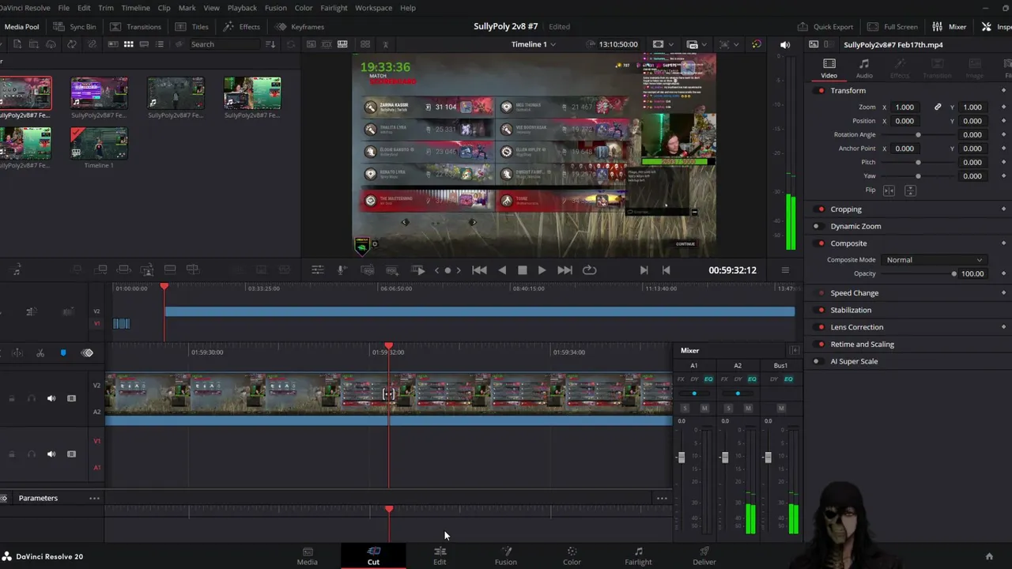Viewport: 1012px width, 569px height.
Task: Switch media pool to thumbnail grid view
Action: [128, 44]
